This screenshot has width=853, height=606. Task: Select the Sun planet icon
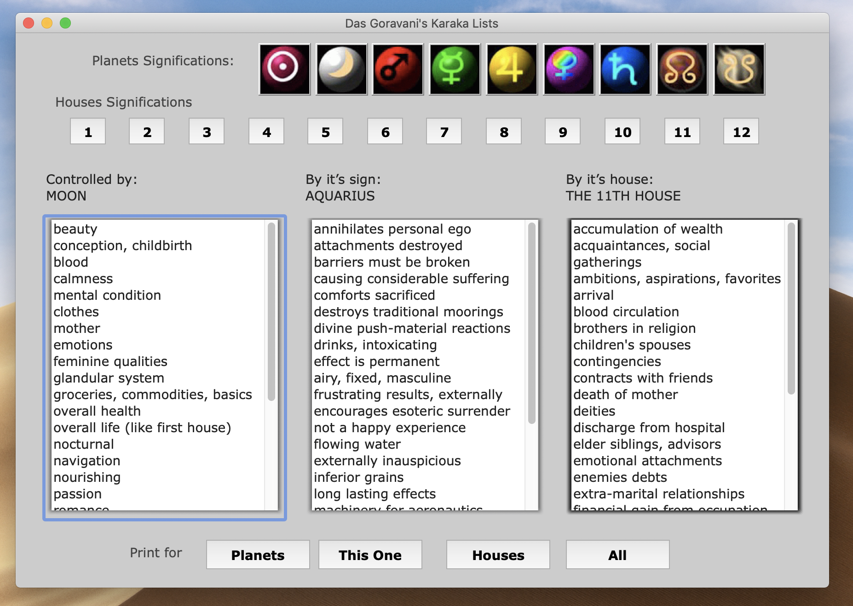[284, 69]
